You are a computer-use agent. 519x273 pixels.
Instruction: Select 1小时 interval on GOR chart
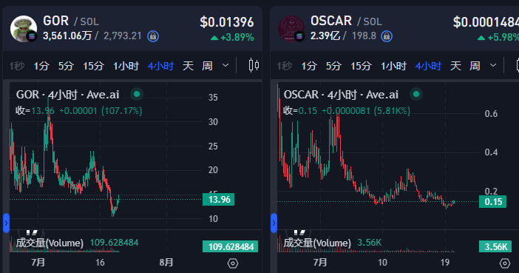pos(126,66)
